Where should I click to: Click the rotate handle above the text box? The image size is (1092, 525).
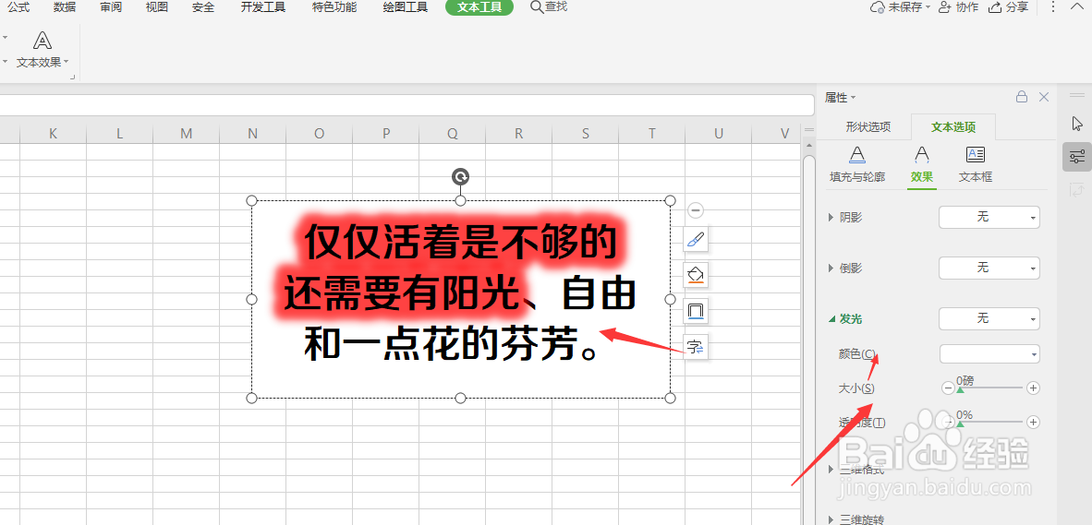click(460, 176)
